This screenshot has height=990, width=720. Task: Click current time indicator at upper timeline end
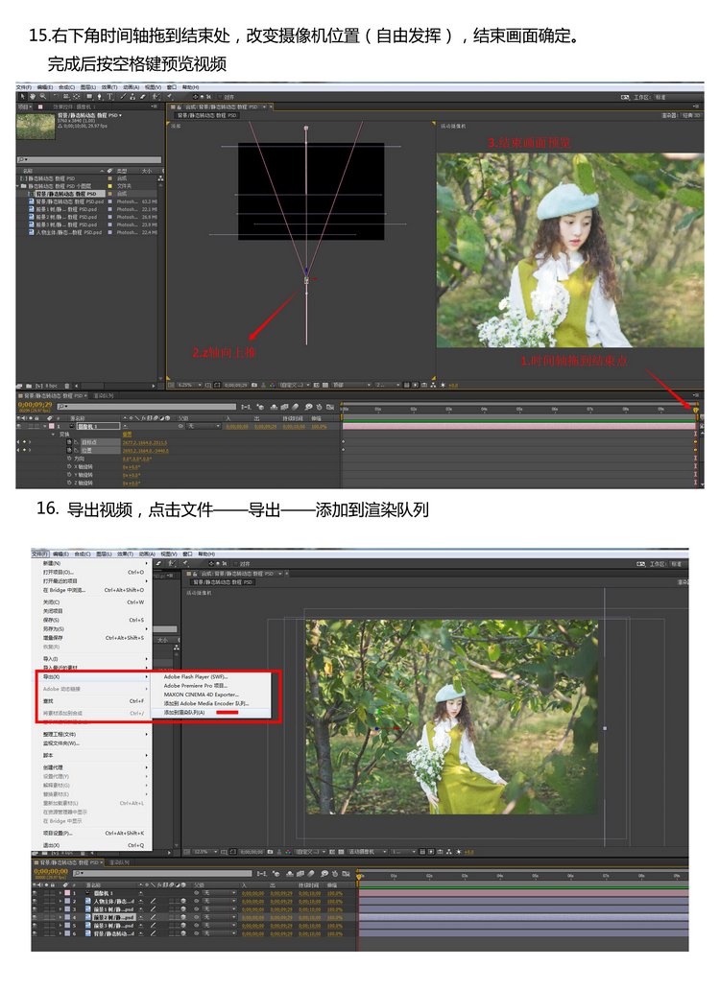coord(696,411)
